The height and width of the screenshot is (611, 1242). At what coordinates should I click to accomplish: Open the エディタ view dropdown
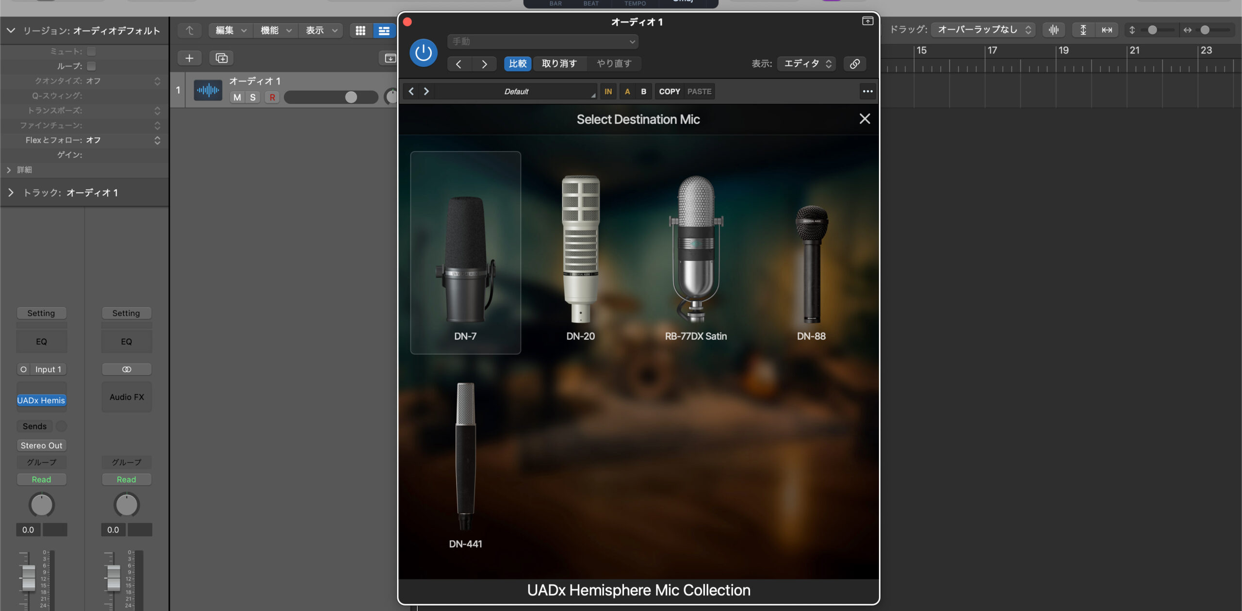806,64
